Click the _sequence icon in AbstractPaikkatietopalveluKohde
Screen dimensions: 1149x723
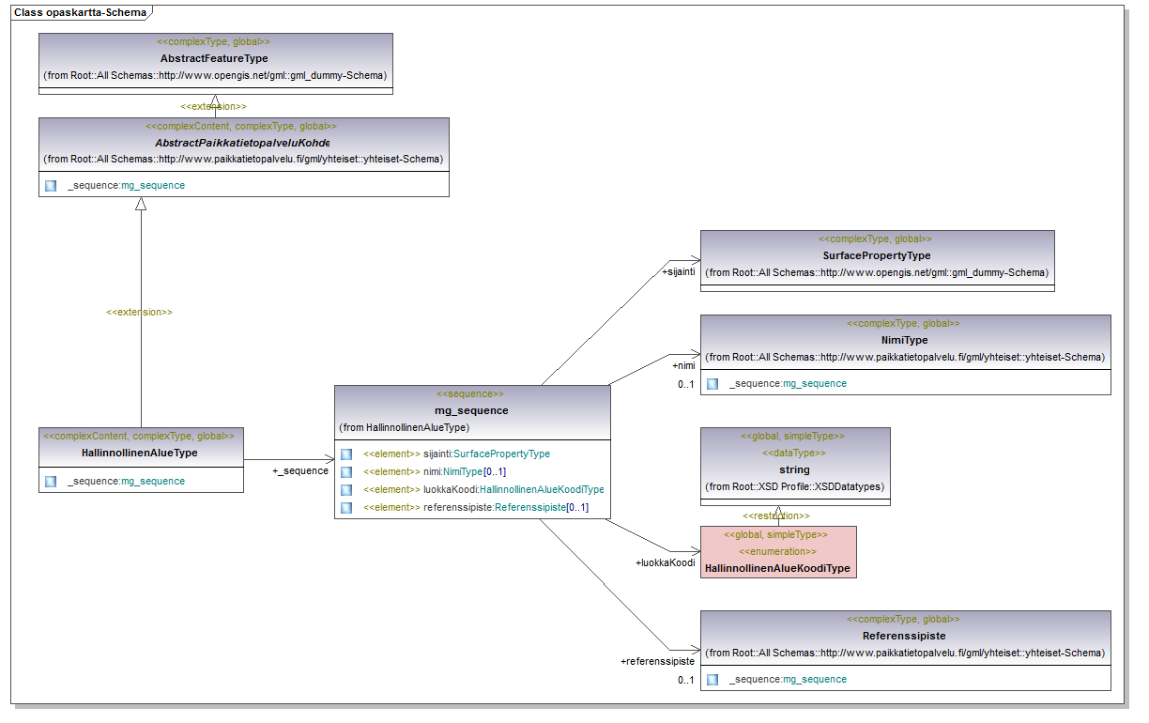(x=51, y=185)
